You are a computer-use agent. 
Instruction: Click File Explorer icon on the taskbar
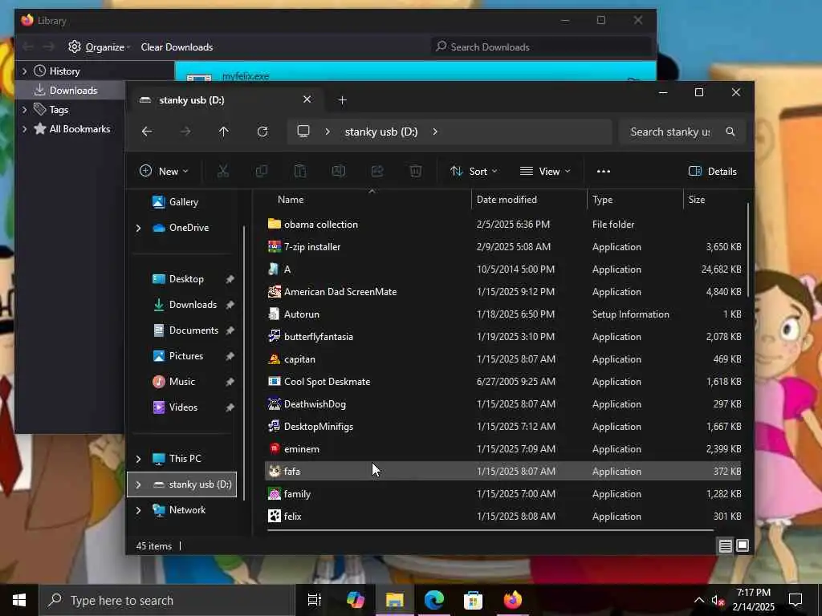pyautogui.click(x=395, y=600)
